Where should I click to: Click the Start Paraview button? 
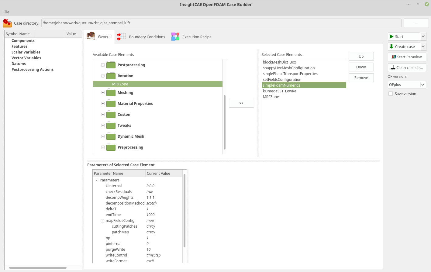[x=407, y=57]
